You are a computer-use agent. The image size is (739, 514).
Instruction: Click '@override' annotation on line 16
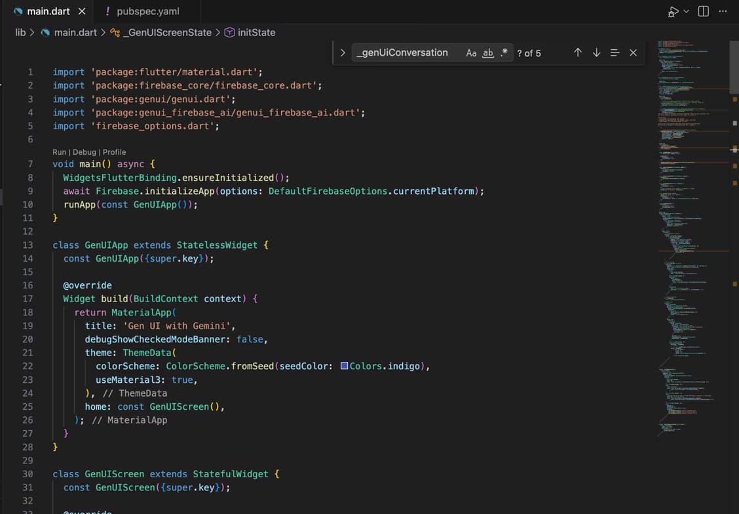point(88,285)
